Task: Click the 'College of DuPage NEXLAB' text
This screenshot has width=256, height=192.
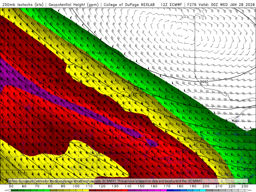Action: pyautogui.click(x=129, y=5)
